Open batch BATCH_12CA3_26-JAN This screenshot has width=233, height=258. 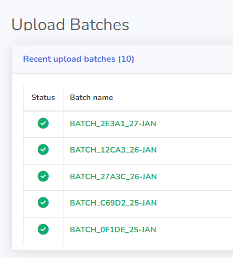(113, 150)
